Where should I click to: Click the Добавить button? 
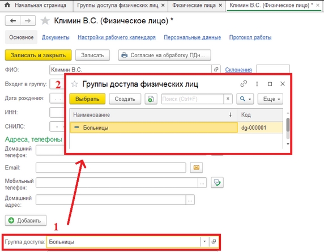click(x=25, y=220)
